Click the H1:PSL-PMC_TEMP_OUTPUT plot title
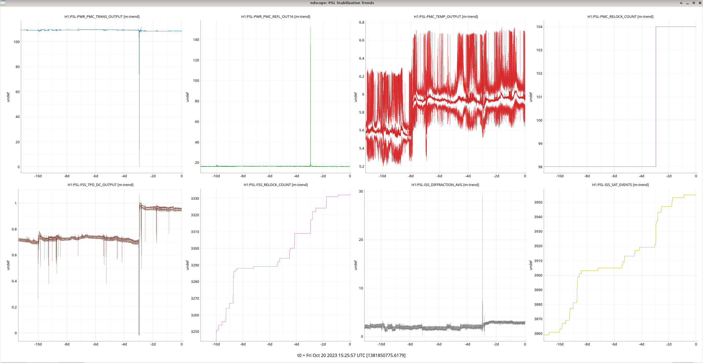Screen dimensions: 703x363 click(446, 17)
